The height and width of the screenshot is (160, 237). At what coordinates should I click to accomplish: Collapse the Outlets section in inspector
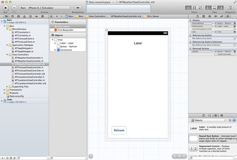pyautogui.click(x=190, y=20)
